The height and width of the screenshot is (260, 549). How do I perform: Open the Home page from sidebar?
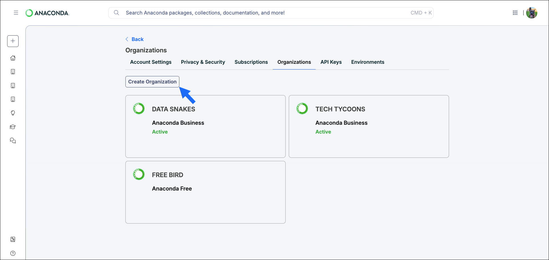[13, 58]
